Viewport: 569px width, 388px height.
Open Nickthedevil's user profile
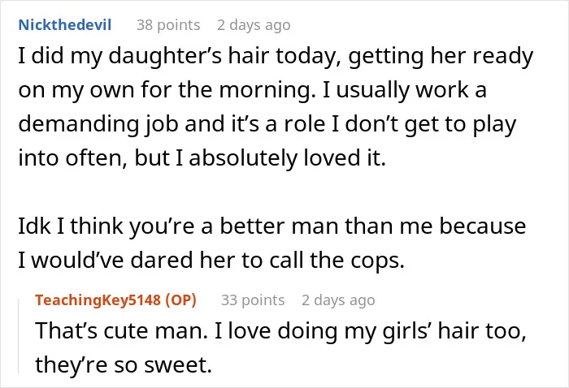click(x=65, y=25)
